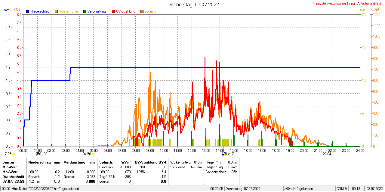Screen dimensions: 385x192
Task: Click the 07.07. 23:59 timestamp
Action: tap(13, 182)
